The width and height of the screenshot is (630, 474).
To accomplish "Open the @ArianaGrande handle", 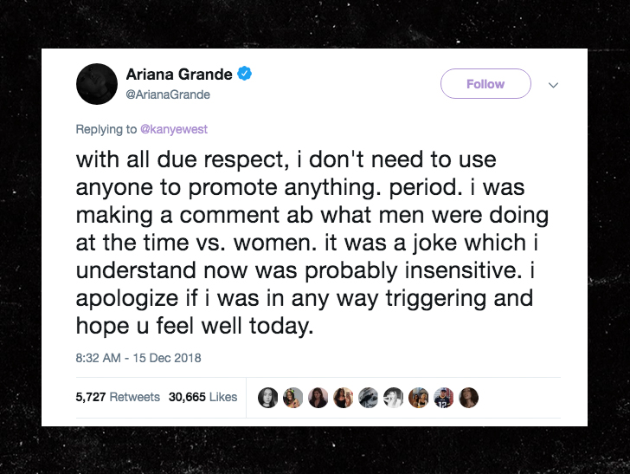I will [x=168, y=94].
